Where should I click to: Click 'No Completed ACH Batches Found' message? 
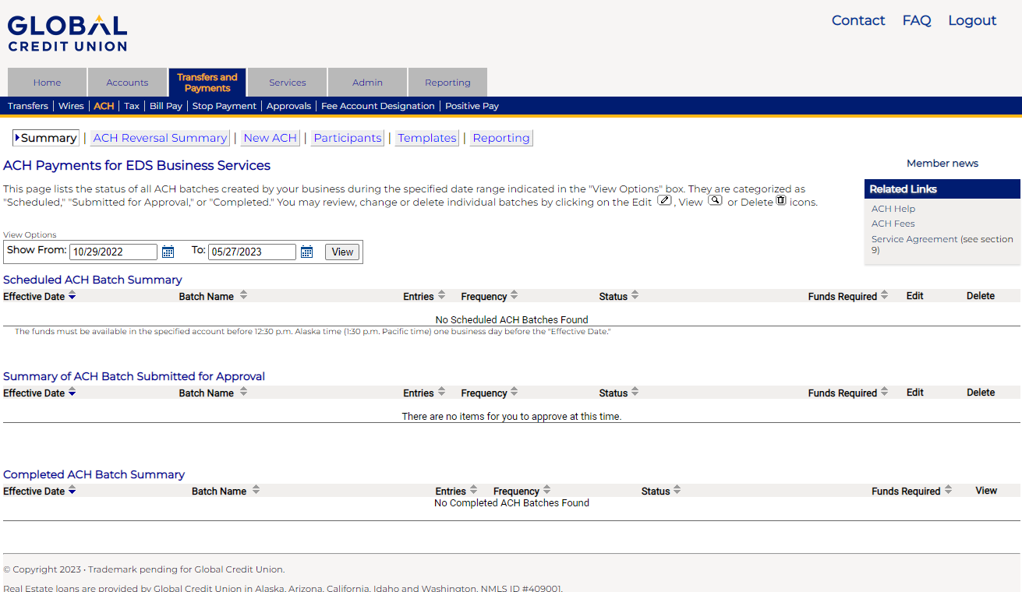point(511,502)
